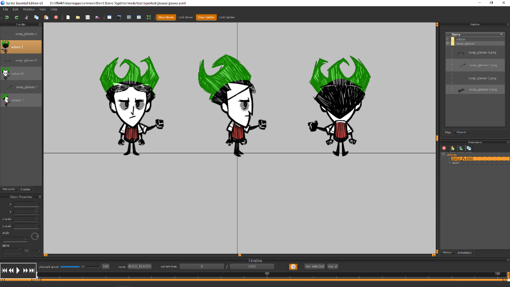
Task: Click the Cut scissors icon
Action: click(x=27, y=17)
